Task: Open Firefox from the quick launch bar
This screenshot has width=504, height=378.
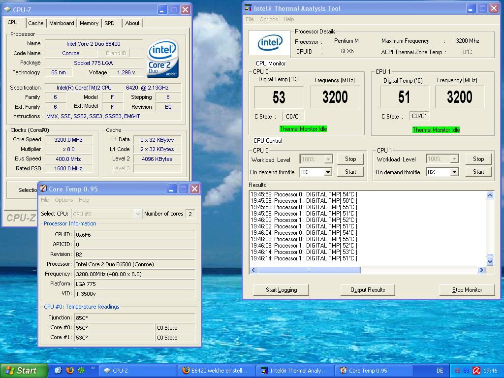Action: point(70,370)
